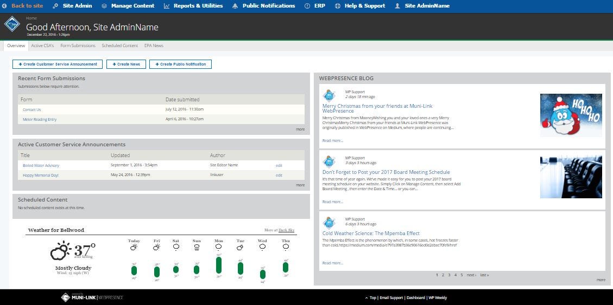Open the Site Admin menu

[x=78, y=6]
